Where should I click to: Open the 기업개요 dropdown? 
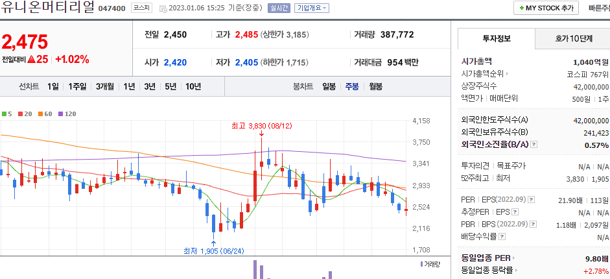312,8
